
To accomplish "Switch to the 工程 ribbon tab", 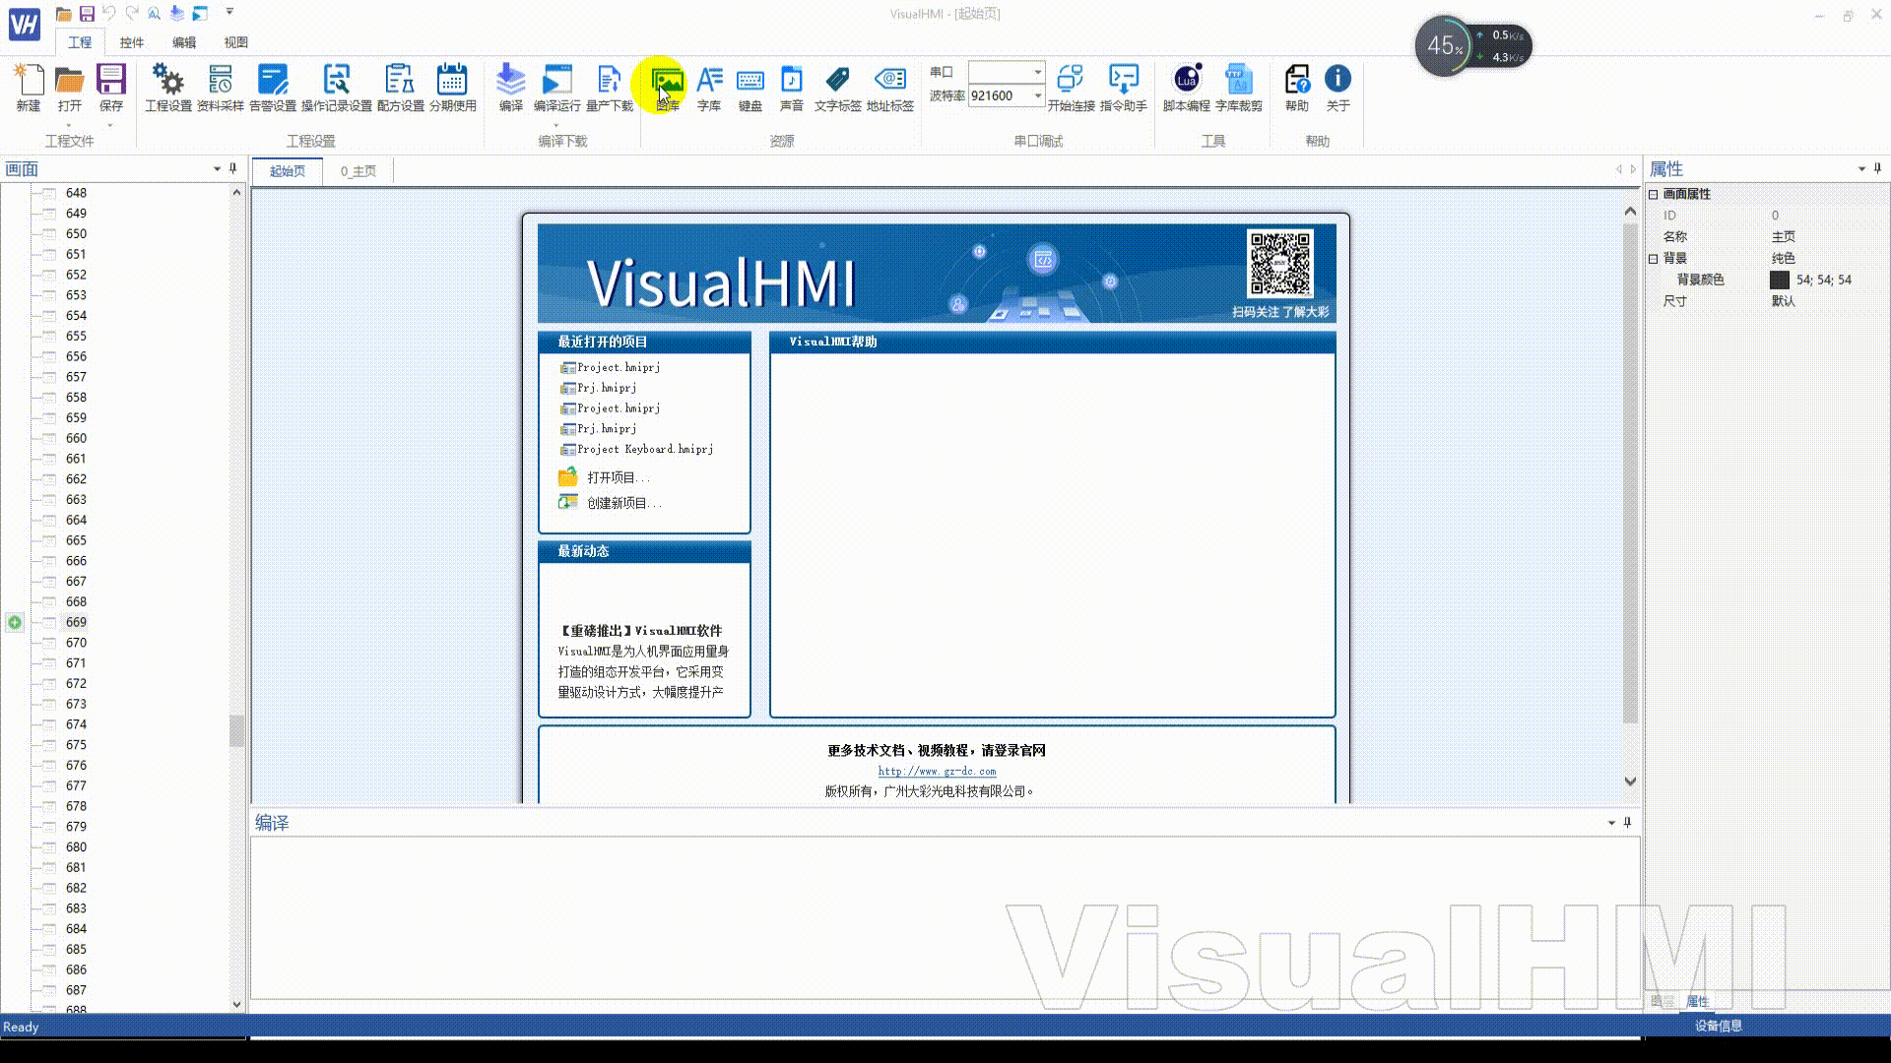I will (80, 42).
